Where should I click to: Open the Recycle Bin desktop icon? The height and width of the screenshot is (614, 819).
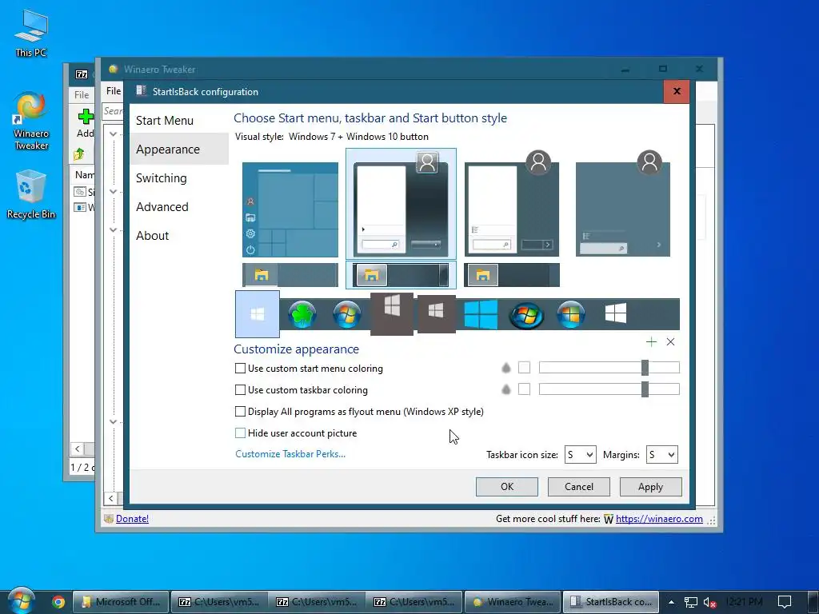pos(31,194)
